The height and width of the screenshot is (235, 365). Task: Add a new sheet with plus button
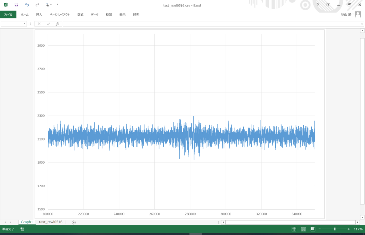74,222
